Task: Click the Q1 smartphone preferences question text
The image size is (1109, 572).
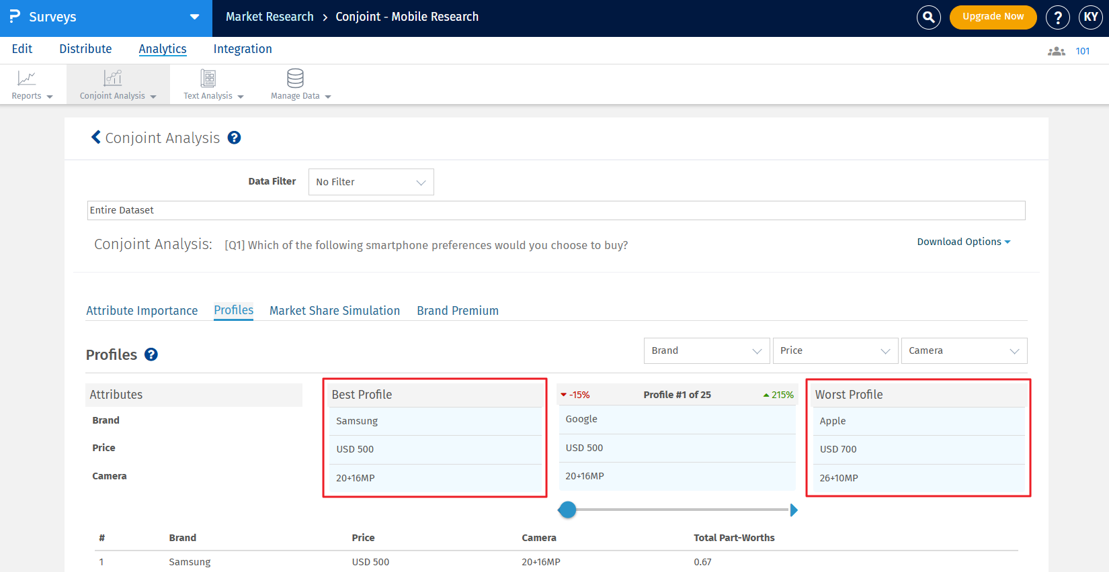Action: click(x=426, y=245)
